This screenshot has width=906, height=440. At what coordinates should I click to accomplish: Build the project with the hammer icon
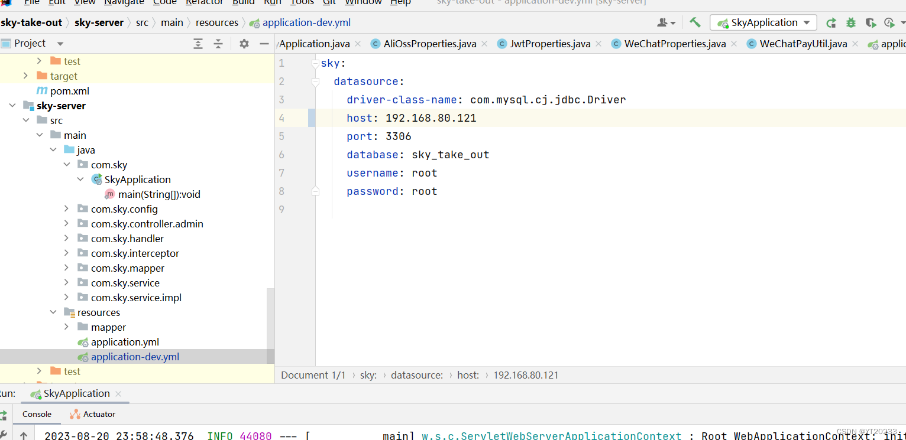click(695, 22)
